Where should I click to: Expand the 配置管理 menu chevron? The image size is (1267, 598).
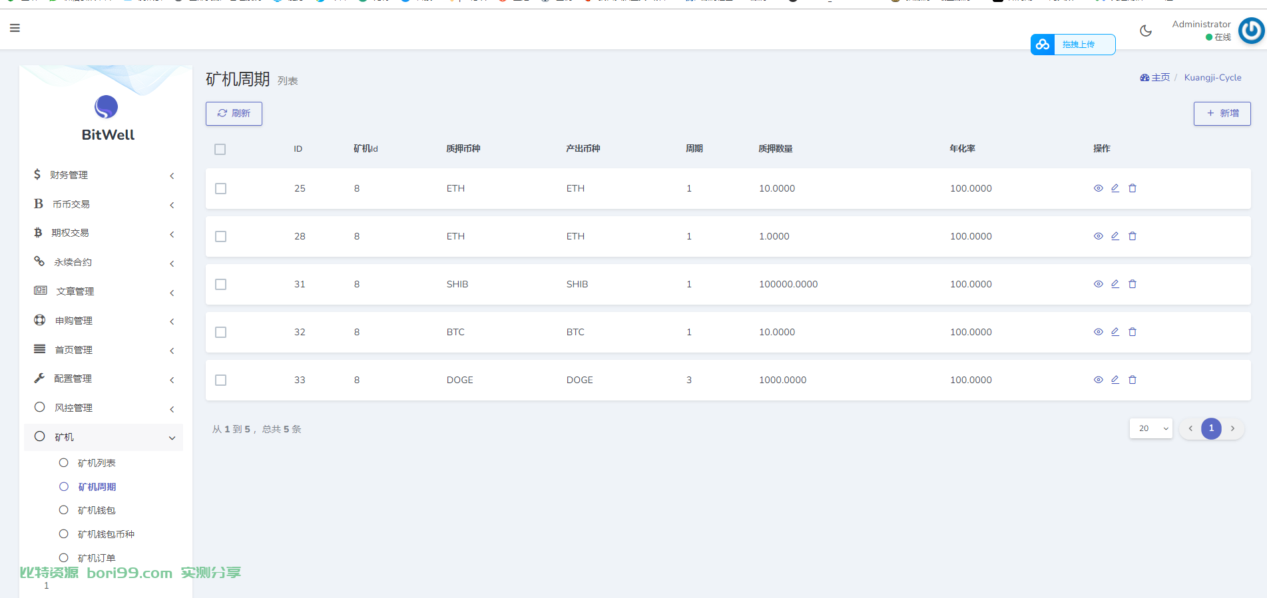[172, 380]
